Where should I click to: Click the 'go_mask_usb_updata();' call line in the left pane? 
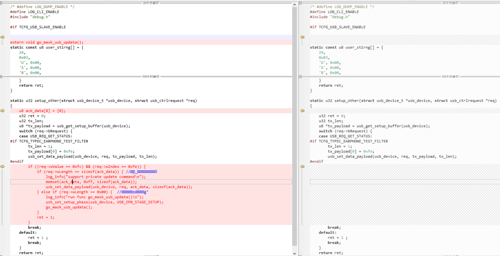point(69,207)
